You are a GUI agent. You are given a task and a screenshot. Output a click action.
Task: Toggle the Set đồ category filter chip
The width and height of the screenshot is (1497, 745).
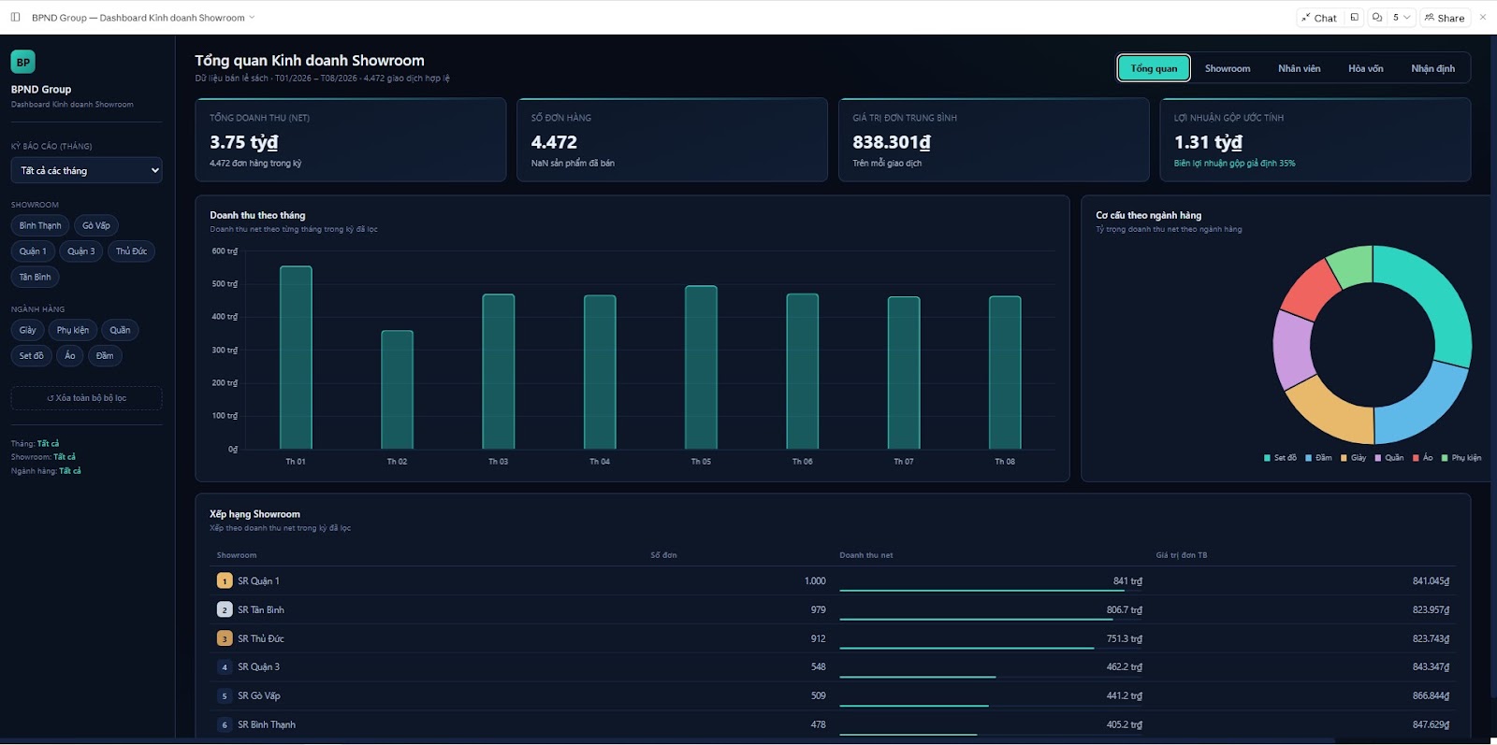click(32, 356)
